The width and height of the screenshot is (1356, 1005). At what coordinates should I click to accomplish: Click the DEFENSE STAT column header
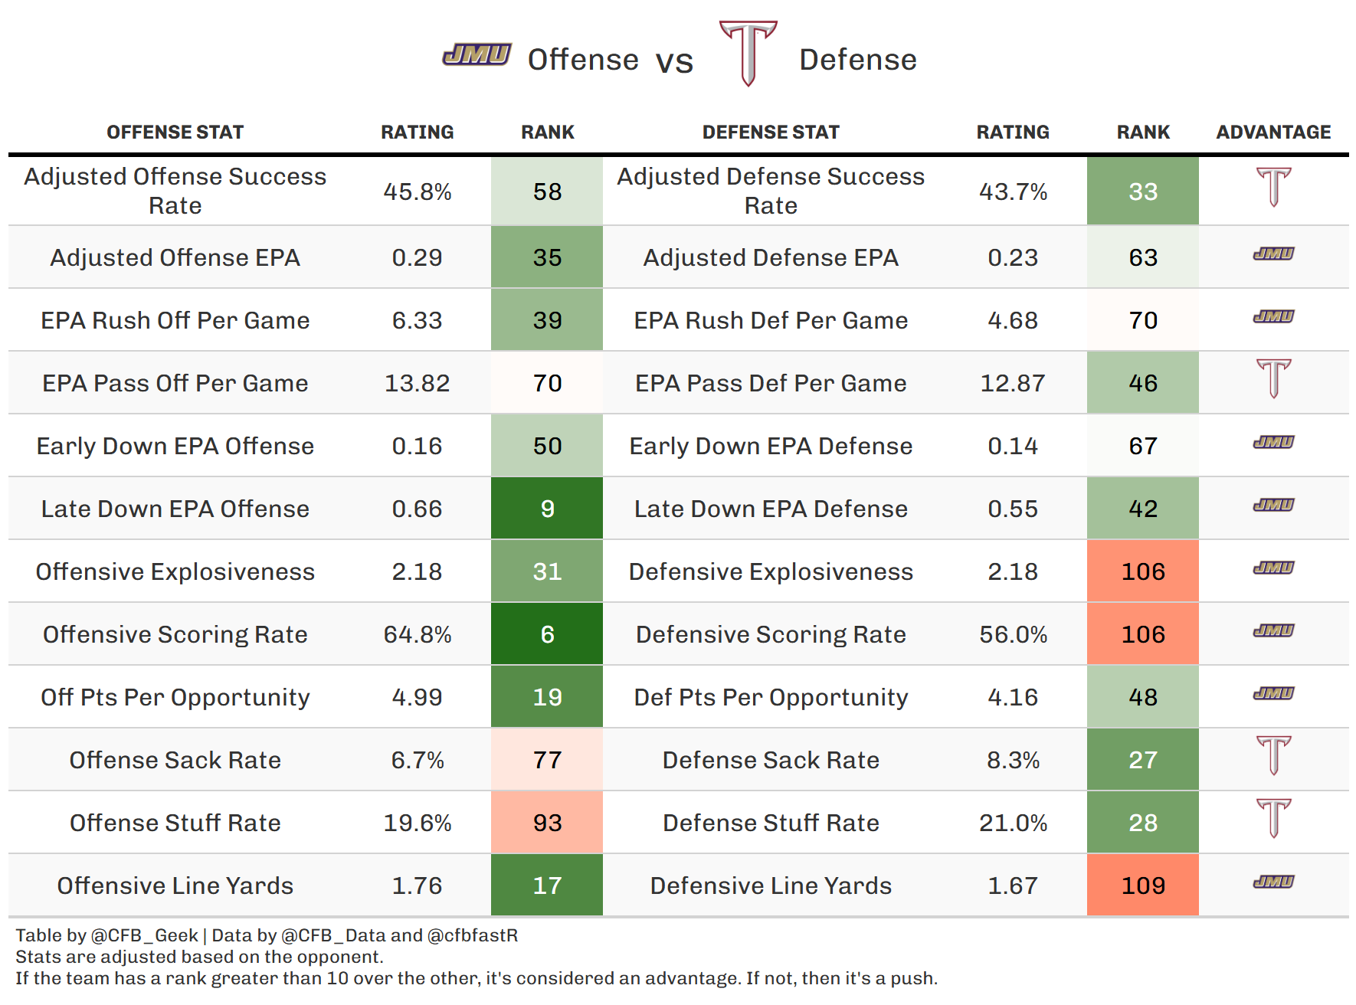click(771, 133)
